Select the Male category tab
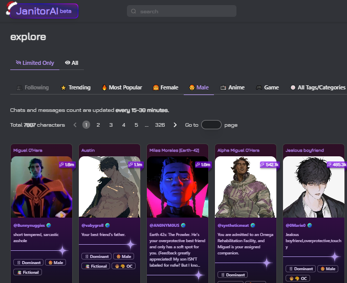 tap(199, 87)
